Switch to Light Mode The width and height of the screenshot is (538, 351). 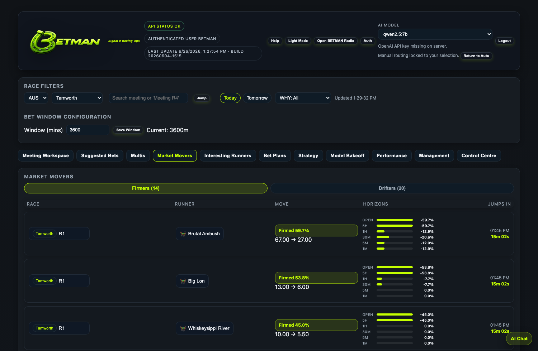click(x=298, y=41)
